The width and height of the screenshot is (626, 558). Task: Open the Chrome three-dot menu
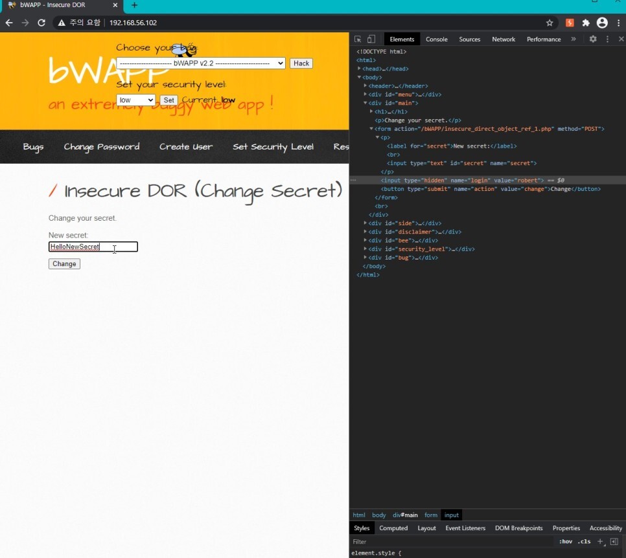point(618,23)
